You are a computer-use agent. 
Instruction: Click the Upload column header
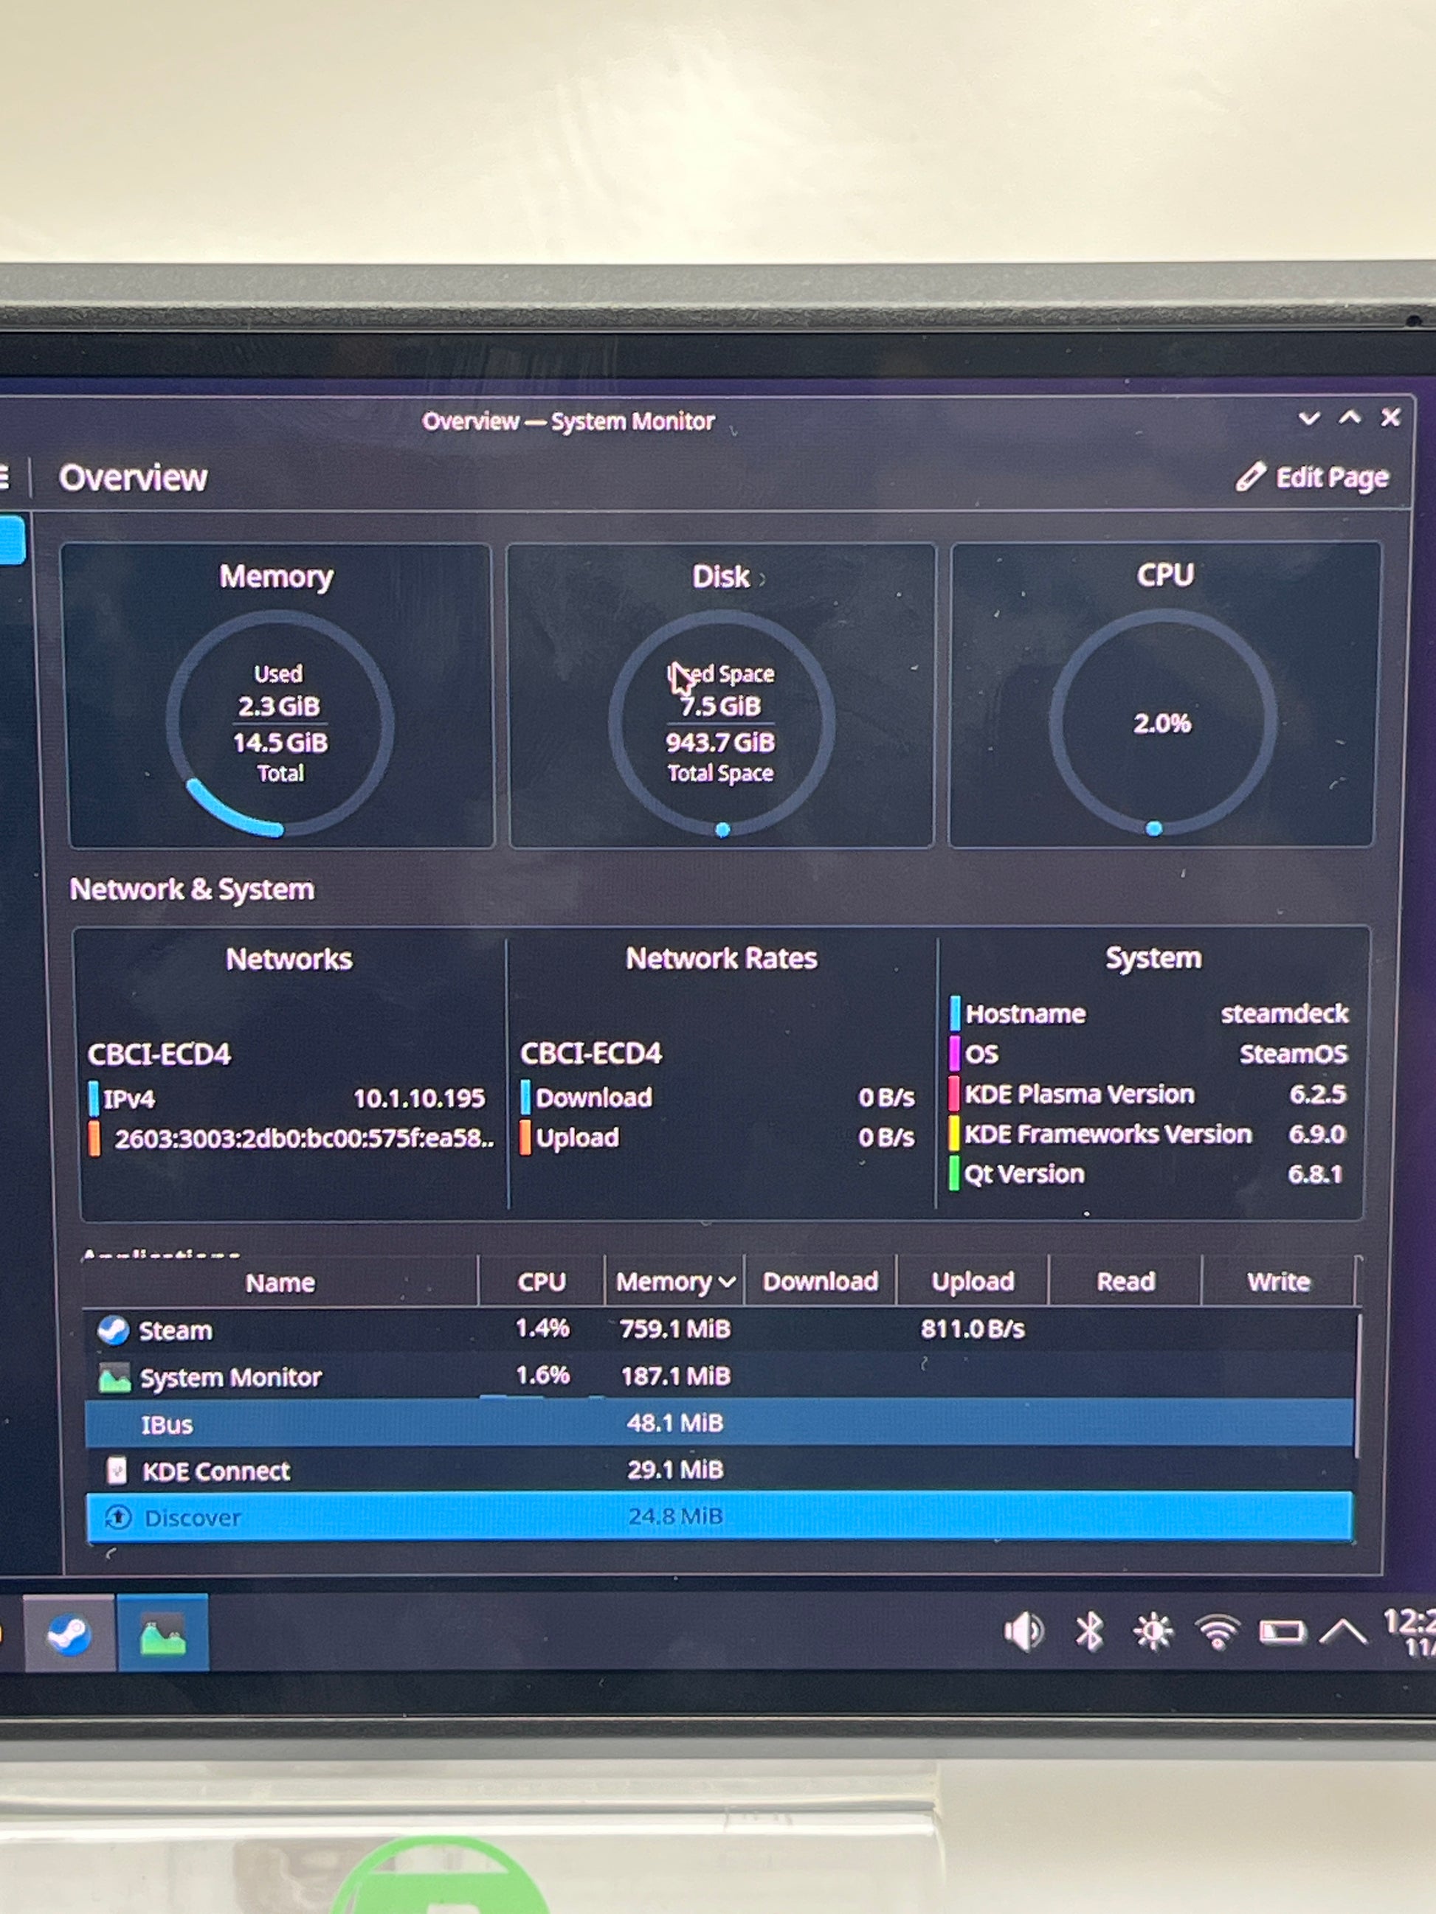coord(972,1281)
